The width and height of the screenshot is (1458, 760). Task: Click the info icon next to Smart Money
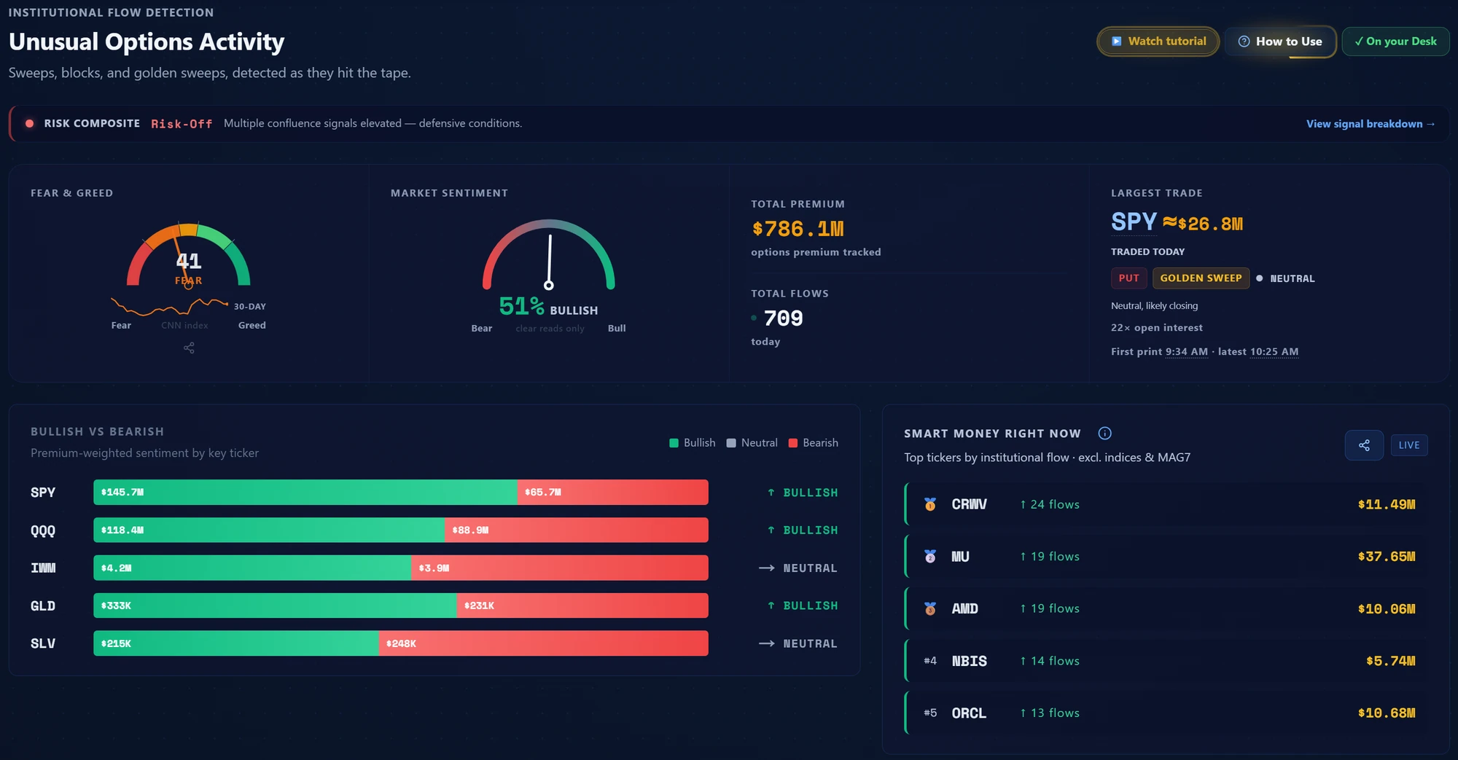(1104, 434)
